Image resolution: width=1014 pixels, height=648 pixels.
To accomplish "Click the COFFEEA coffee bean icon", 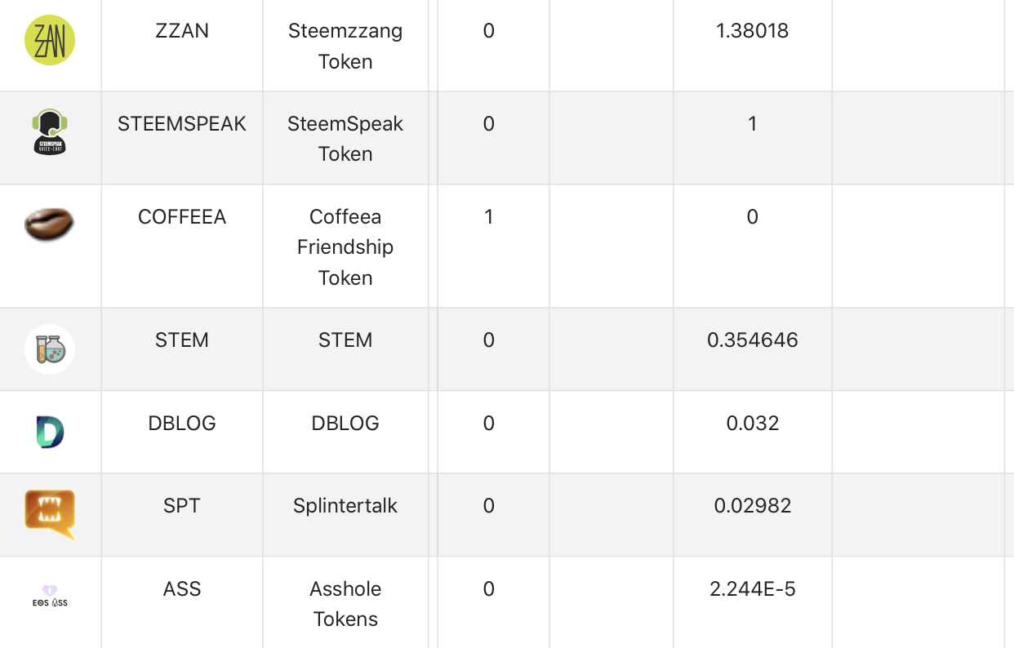I will coord(50,224).
